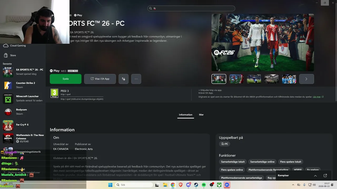Select Minecraft Launcher icon in recents
This screenshot has height=189, width=337.
(x=8, y=99)
